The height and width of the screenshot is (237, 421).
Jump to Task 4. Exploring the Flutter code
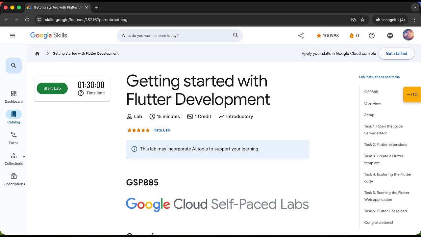pos(388,178)
